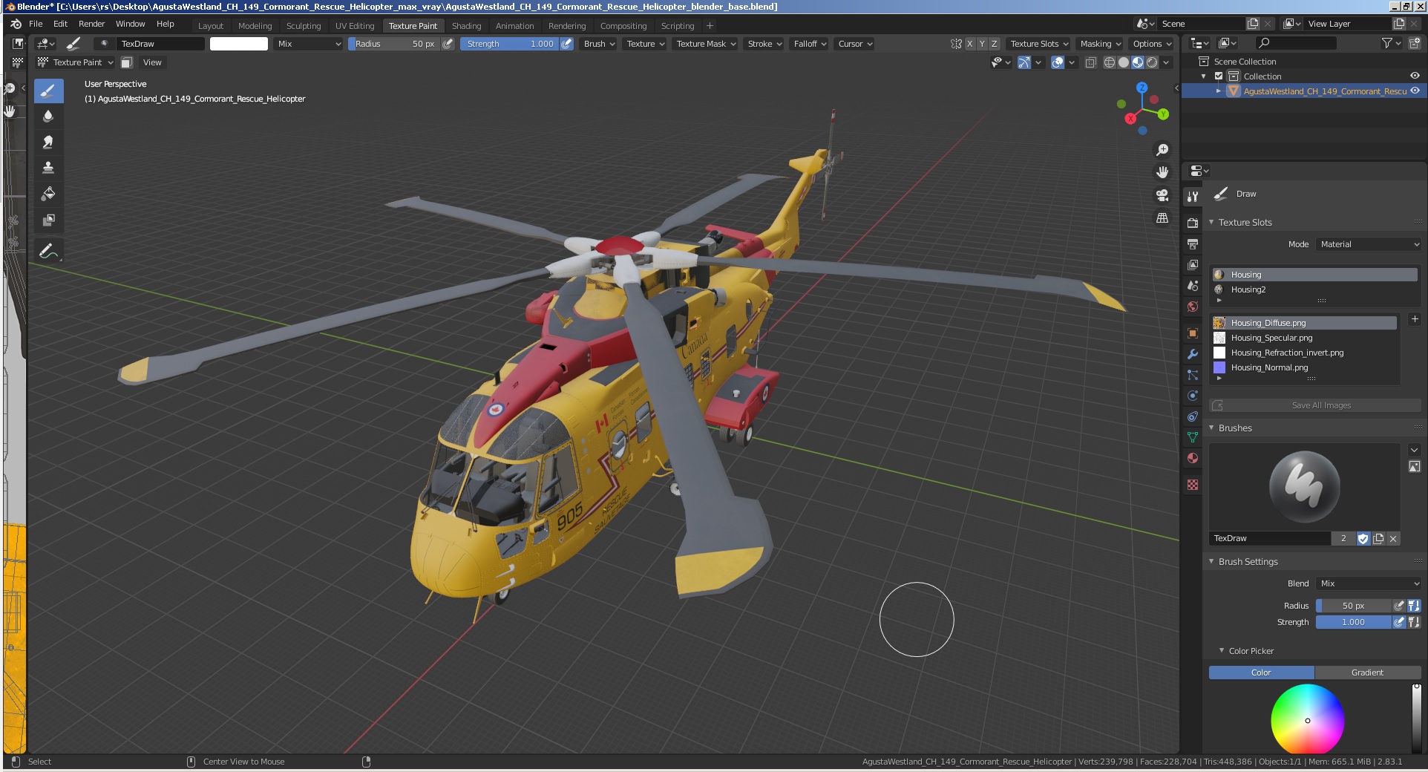Switch to wireframe viewport shading
This screenshot has width=1428, height=772.
(x=1110, y=62)
